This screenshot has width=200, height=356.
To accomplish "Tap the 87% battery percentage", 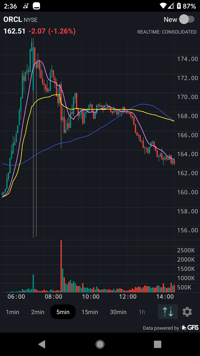I will [190, 6].
